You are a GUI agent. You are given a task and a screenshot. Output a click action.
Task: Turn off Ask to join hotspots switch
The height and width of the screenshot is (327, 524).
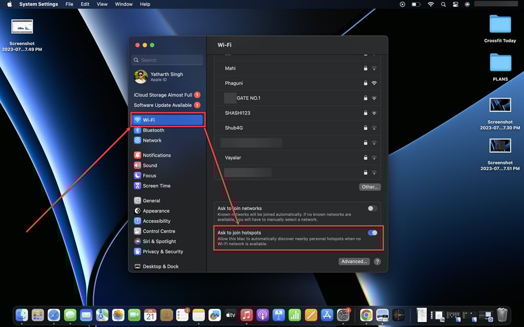[373, 232]
